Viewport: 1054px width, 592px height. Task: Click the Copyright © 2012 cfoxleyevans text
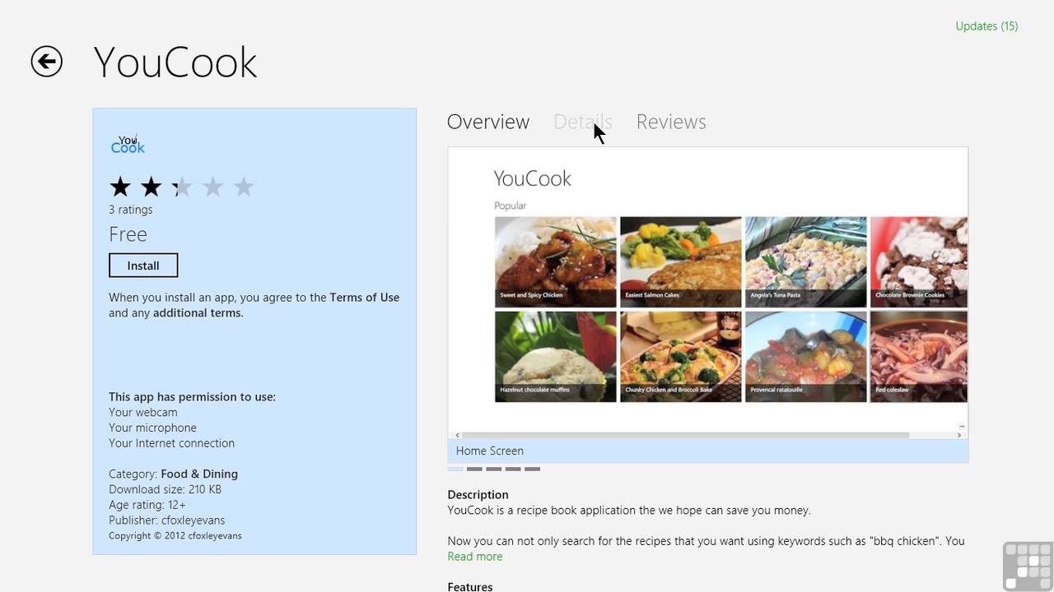point(175,536)
